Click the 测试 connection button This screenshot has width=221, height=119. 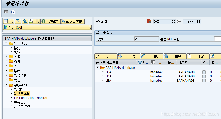point(129,56)
